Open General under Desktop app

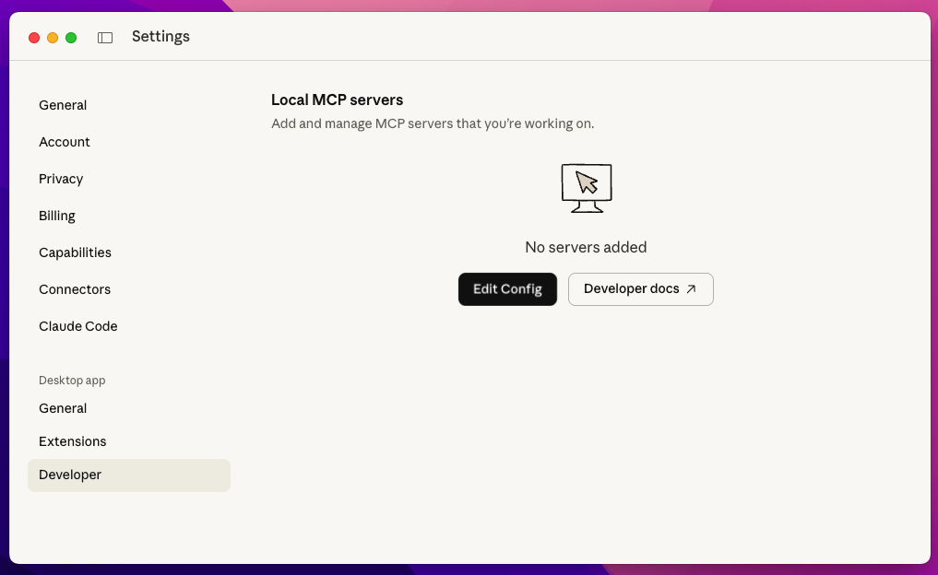point(63,409)
